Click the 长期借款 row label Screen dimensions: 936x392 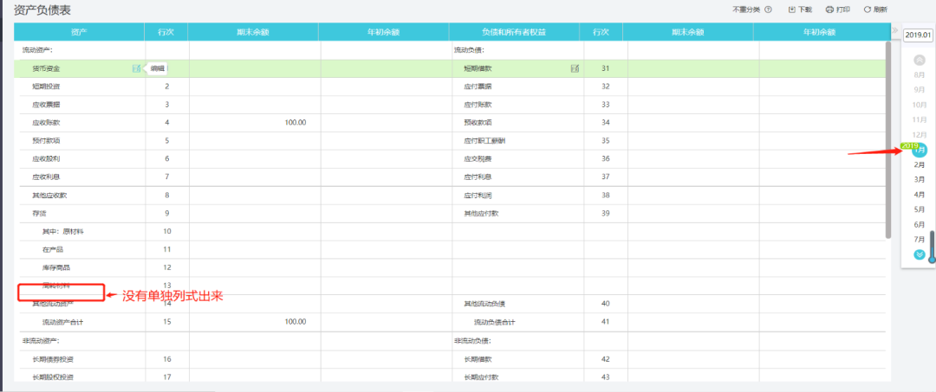pos(478,359)
